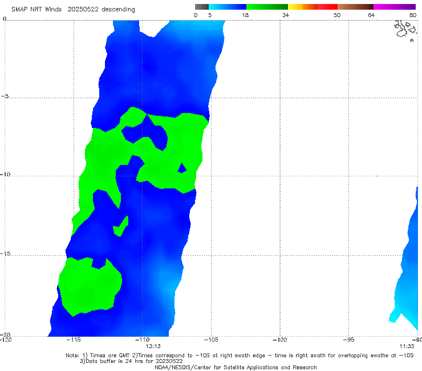The image size is (422, 371).
Task: Pick the magenta-purple 64–80 colorbar segment
Action: tap(395, 7)
